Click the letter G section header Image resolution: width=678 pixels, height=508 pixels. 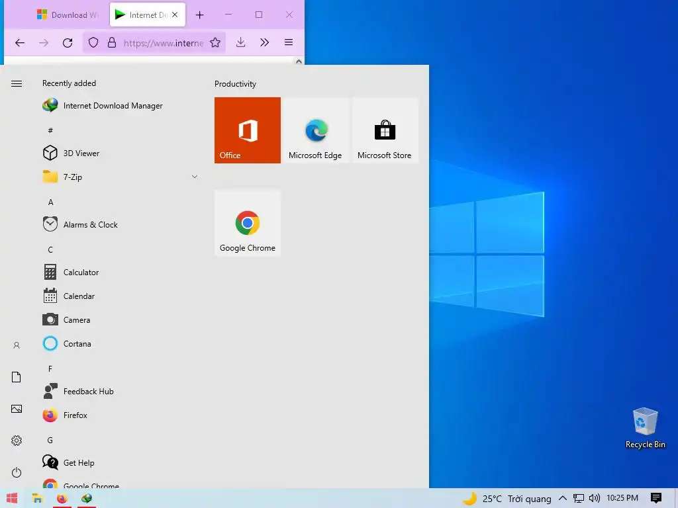click(50, 440)
